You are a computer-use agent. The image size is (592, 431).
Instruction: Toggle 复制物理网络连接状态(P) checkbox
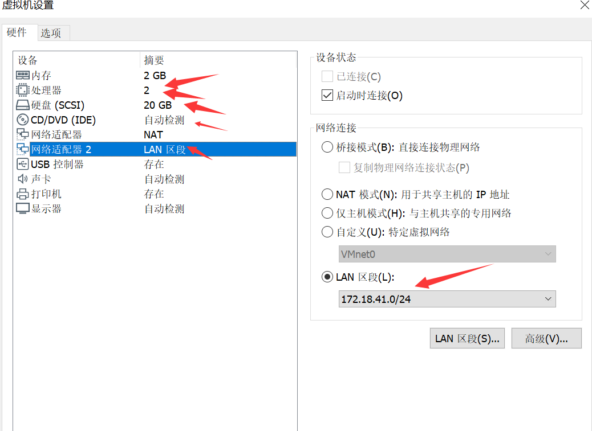[x=344, y=167]
